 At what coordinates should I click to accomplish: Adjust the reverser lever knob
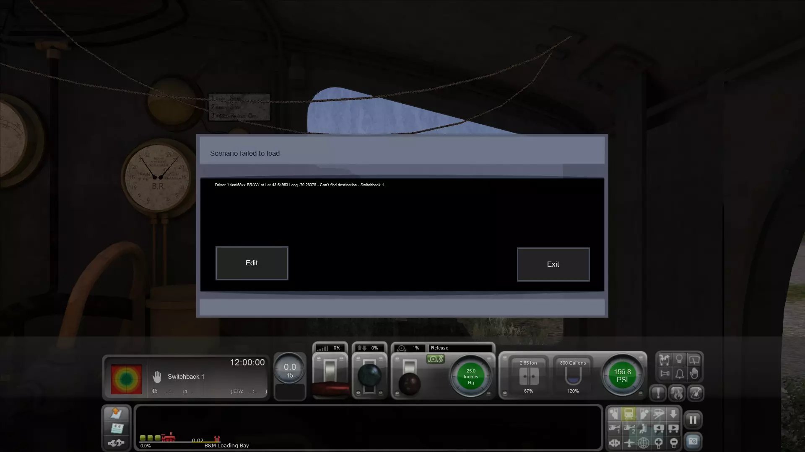369,375
